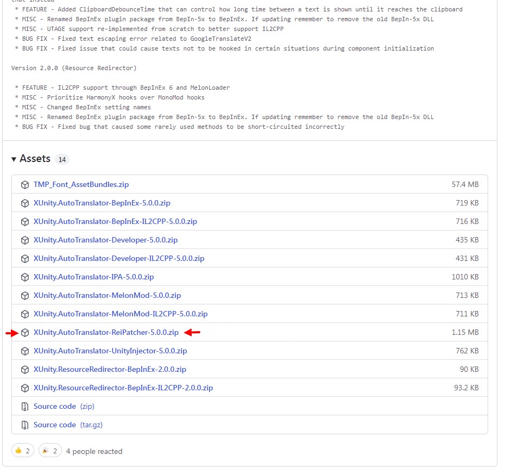Click file-zip icon beside Source code (tar.gz)
Viewport: 505px width, 467px height.
click(25, 425)
